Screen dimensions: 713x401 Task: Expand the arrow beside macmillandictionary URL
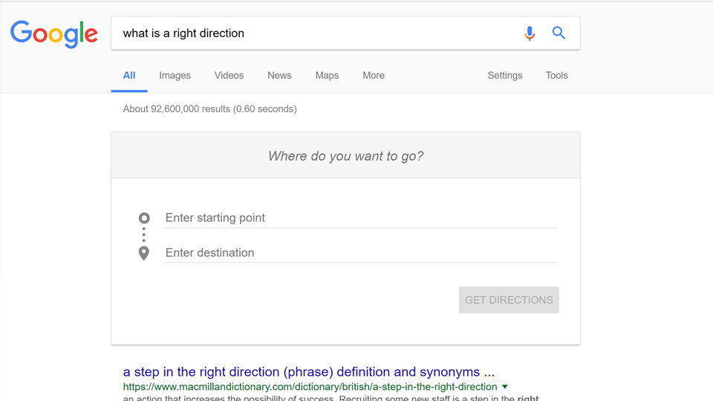coord(505,387)
